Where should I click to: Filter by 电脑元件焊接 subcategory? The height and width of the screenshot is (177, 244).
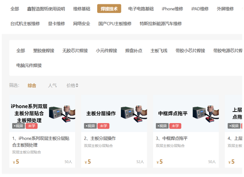(29, 65)
